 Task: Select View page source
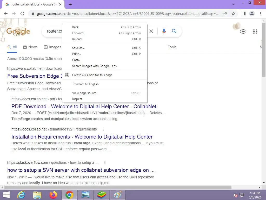105,93
